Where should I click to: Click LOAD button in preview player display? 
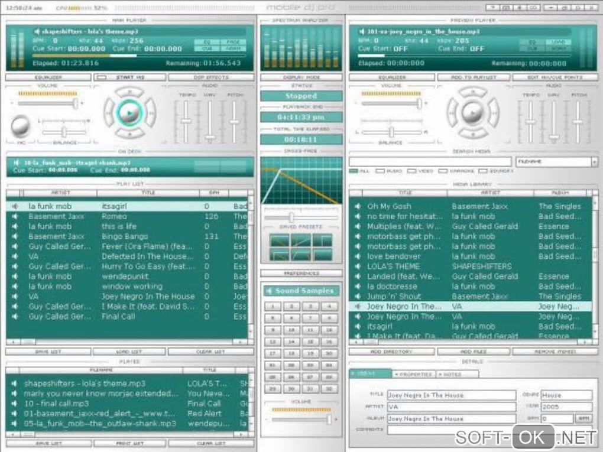(559, 42)
